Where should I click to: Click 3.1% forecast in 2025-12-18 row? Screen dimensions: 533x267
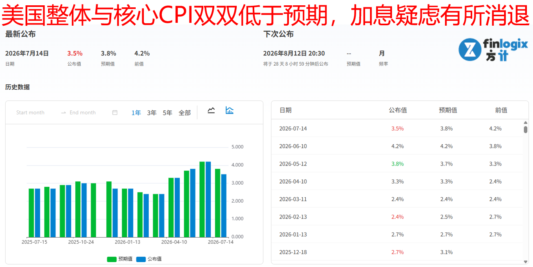[x=446, y=252]
